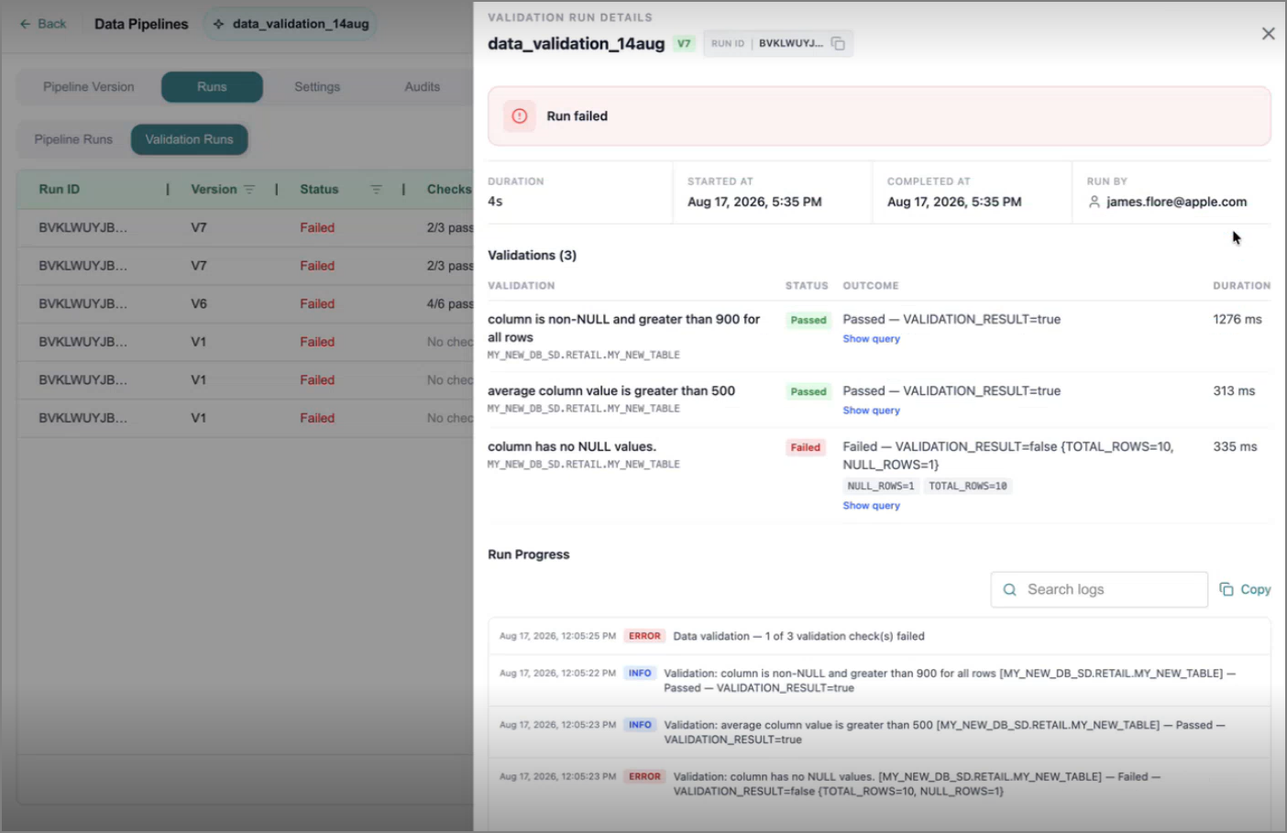Image resolution: width=1287 pixels, height=833 pixels.
Task: Click the data_validation_14aug pipeline chip
Action: tap(291, 24)
